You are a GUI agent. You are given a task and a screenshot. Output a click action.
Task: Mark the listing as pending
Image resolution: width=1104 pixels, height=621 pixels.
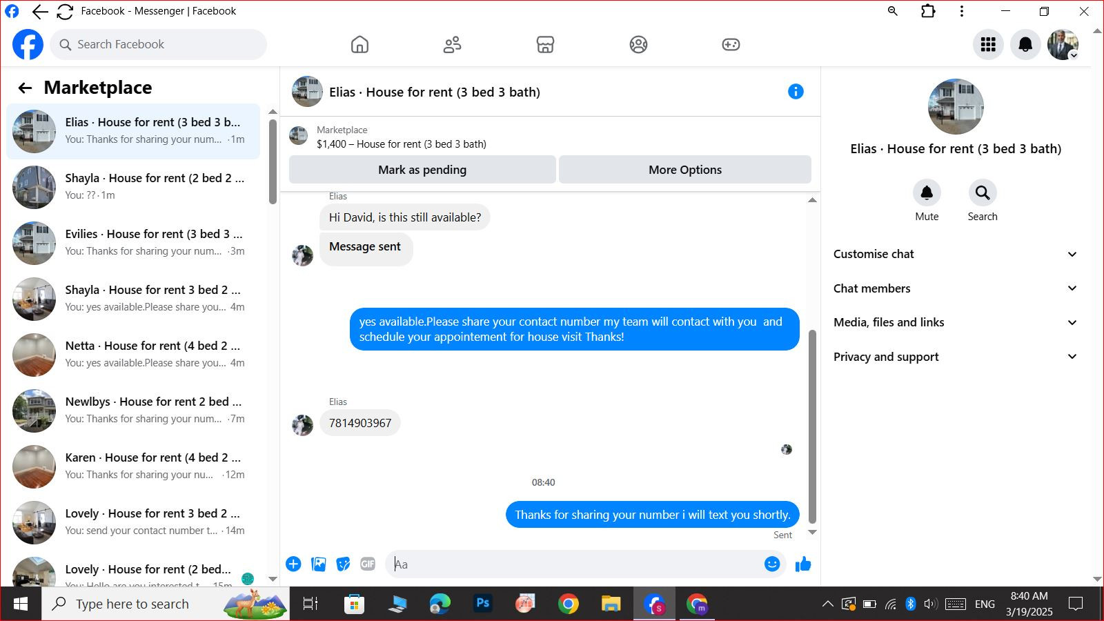click(x=422, y=170)
